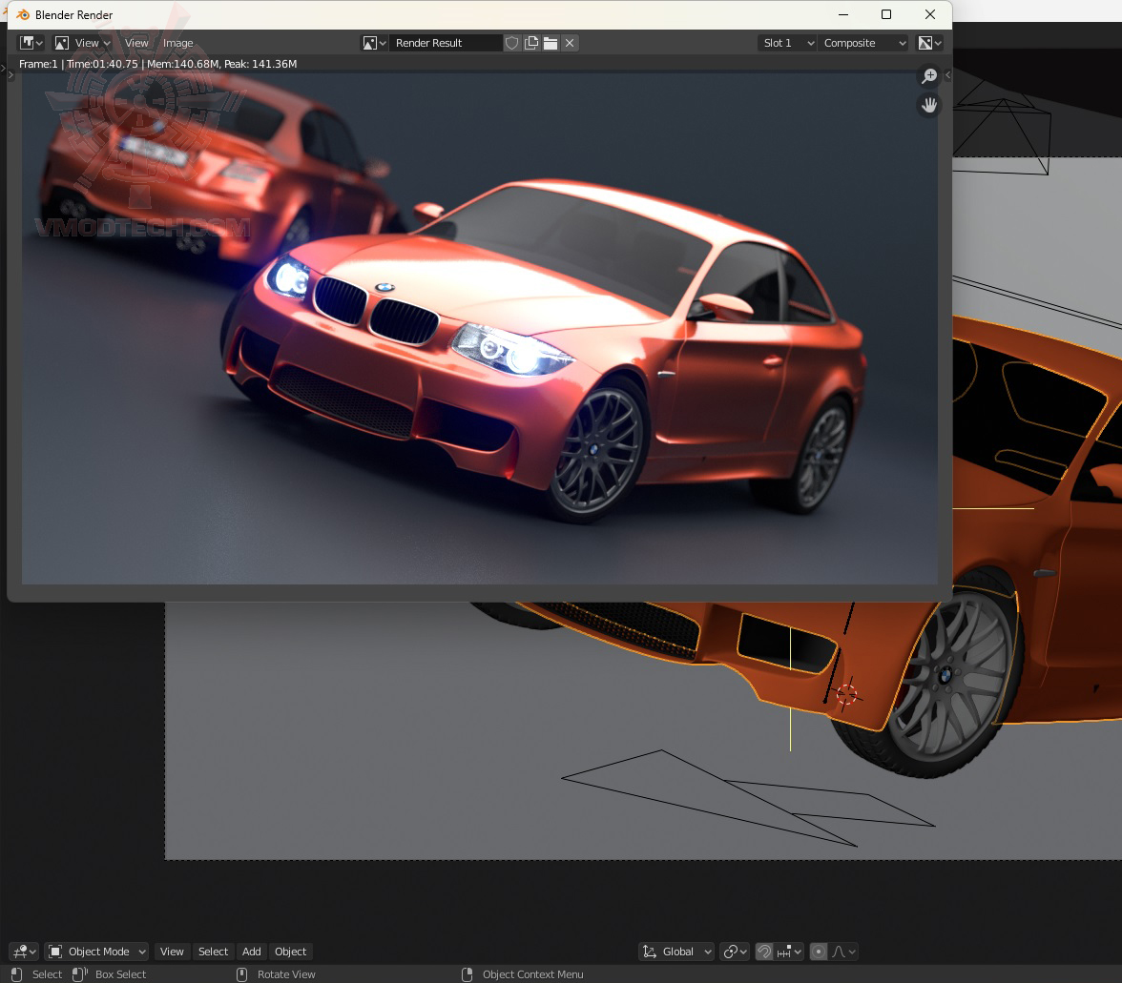
Task: Open the Object Mode dropdown
Action: tap(96, 952)
